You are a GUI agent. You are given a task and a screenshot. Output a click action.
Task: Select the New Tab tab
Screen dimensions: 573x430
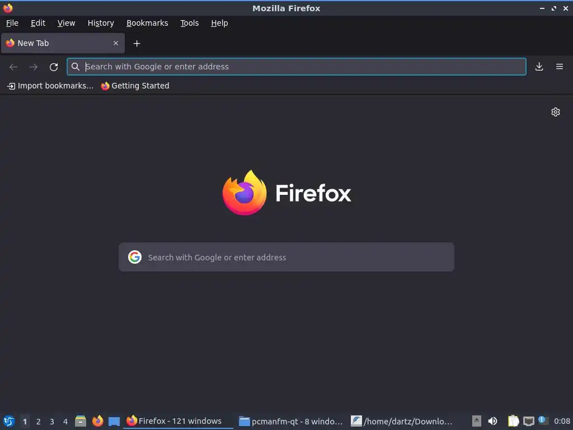[63, 43]
